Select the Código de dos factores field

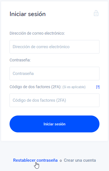[54, 100]
